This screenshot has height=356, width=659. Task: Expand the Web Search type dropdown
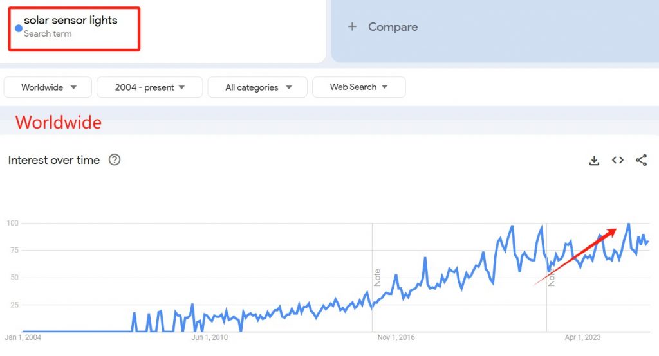pyautogui.click(x=359, y=87)
